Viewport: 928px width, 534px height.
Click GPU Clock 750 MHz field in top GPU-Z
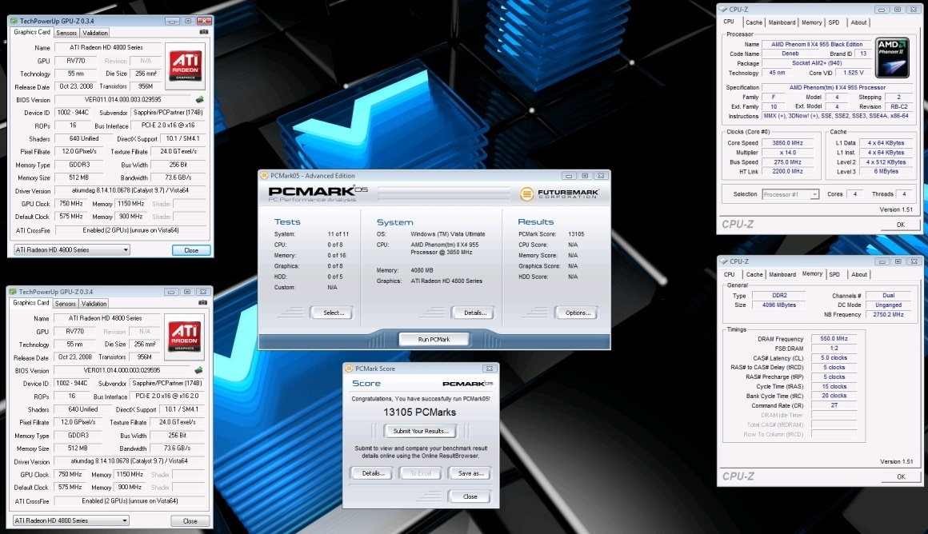(x=71, y=203)
